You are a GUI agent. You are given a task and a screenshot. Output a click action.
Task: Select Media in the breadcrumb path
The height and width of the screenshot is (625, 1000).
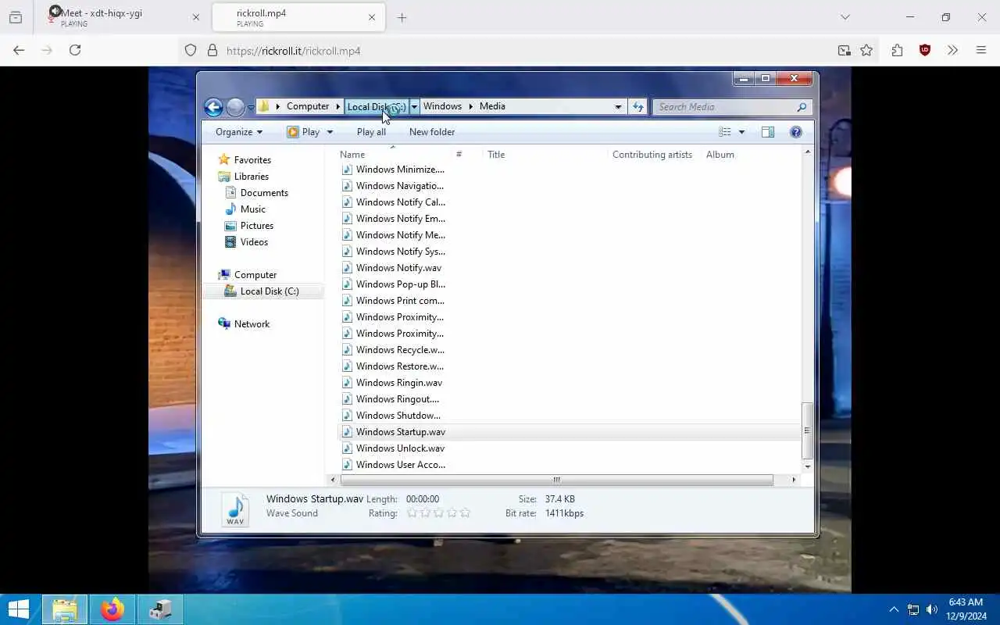pos(492,106)
